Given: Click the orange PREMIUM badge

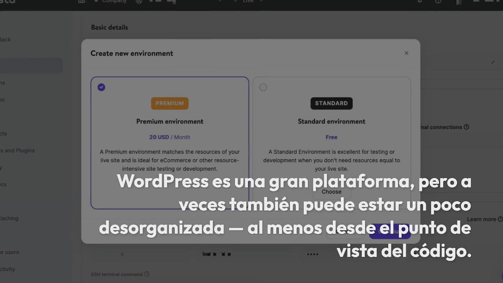Looking at the screenshot, I should point(170,103).
